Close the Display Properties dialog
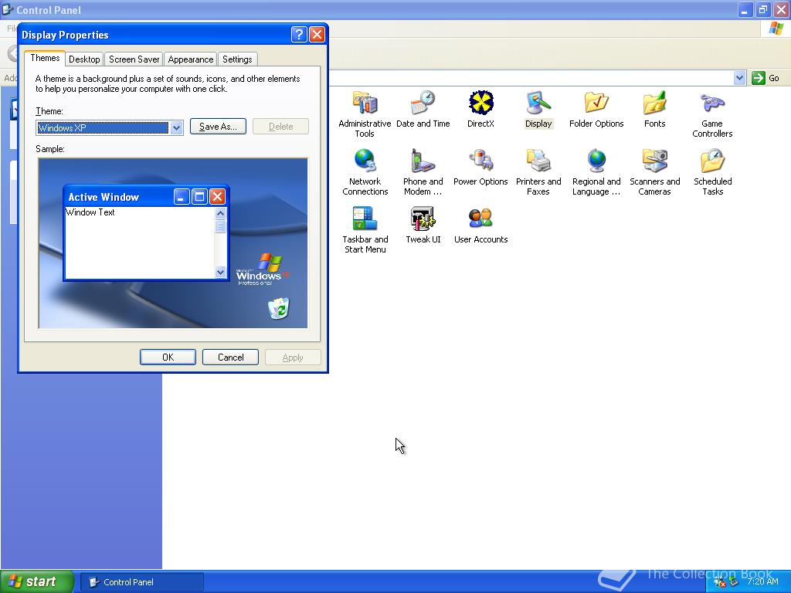This screenshot has width=791, height=593. point(317,34)
